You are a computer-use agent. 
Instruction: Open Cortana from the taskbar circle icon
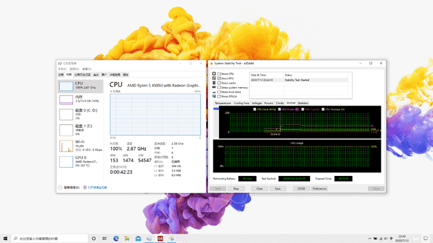point(94,238)
